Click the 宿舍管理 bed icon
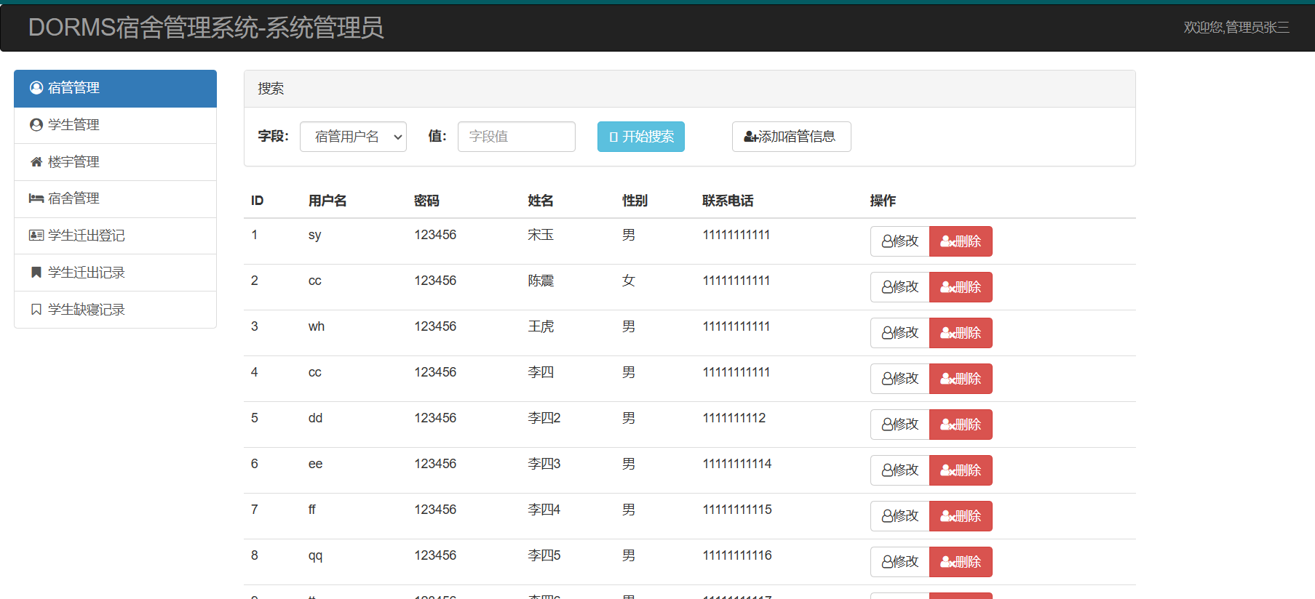The image size is (1315, 599). click(36, 198)
